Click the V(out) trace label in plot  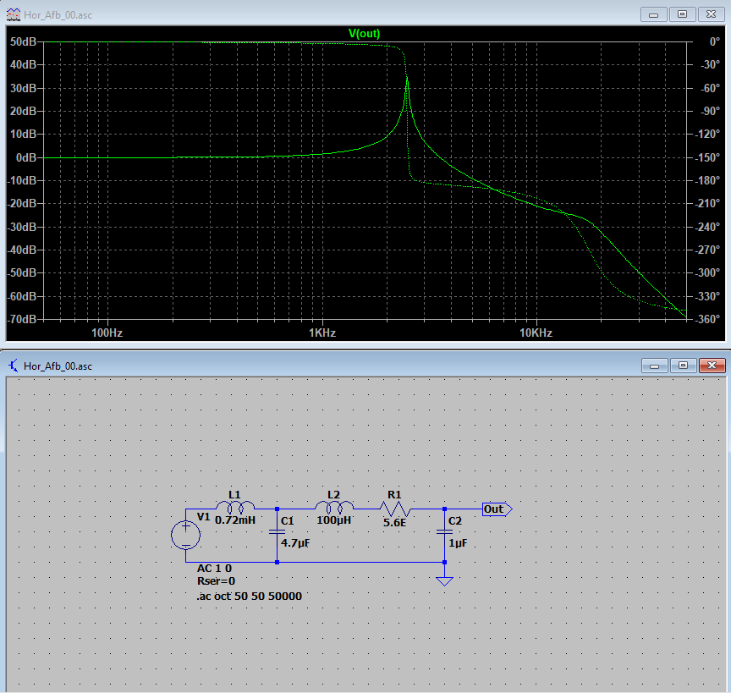point(364,34)
